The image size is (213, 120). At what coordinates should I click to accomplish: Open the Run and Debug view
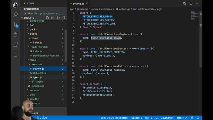coord(15,35)
